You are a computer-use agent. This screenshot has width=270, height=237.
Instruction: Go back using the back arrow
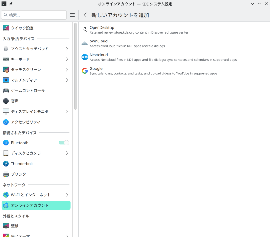tap(85, 15)
